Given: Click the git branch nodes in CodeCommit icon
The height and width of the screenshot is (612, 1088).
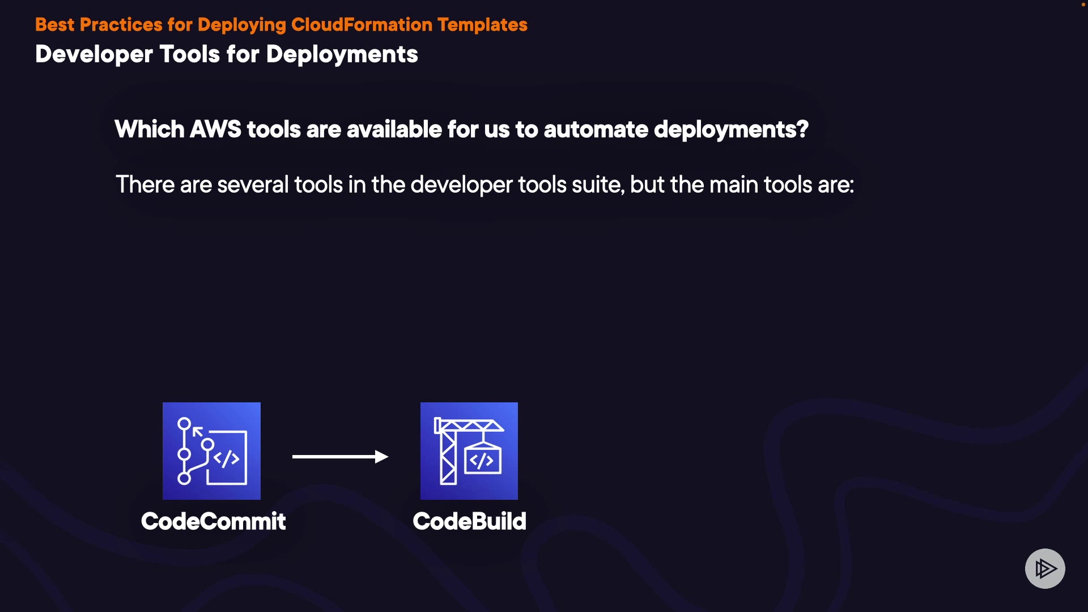Looking at the screenshot, I should pyautogui.click(x=184, y=453).
